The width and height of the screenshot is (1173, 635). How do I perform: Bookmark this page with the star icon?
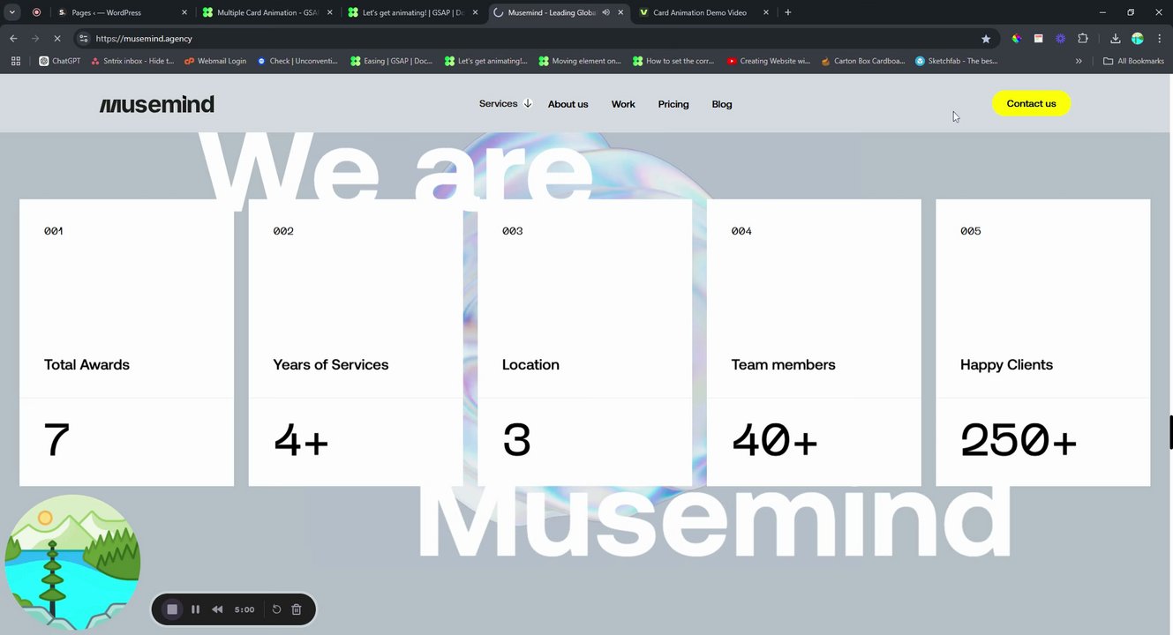pyautogui.click(x=986, y=39)
